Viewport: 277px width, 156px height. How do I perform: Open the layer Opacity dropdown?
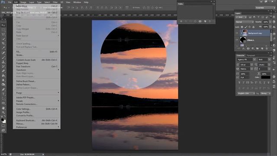point(270,22)
